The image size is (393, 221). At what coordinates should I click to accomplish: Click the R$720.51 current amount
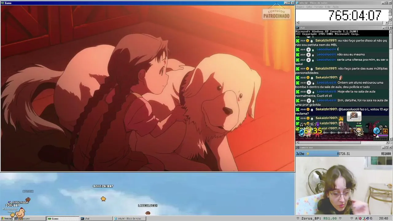click(x=343, y=154)
